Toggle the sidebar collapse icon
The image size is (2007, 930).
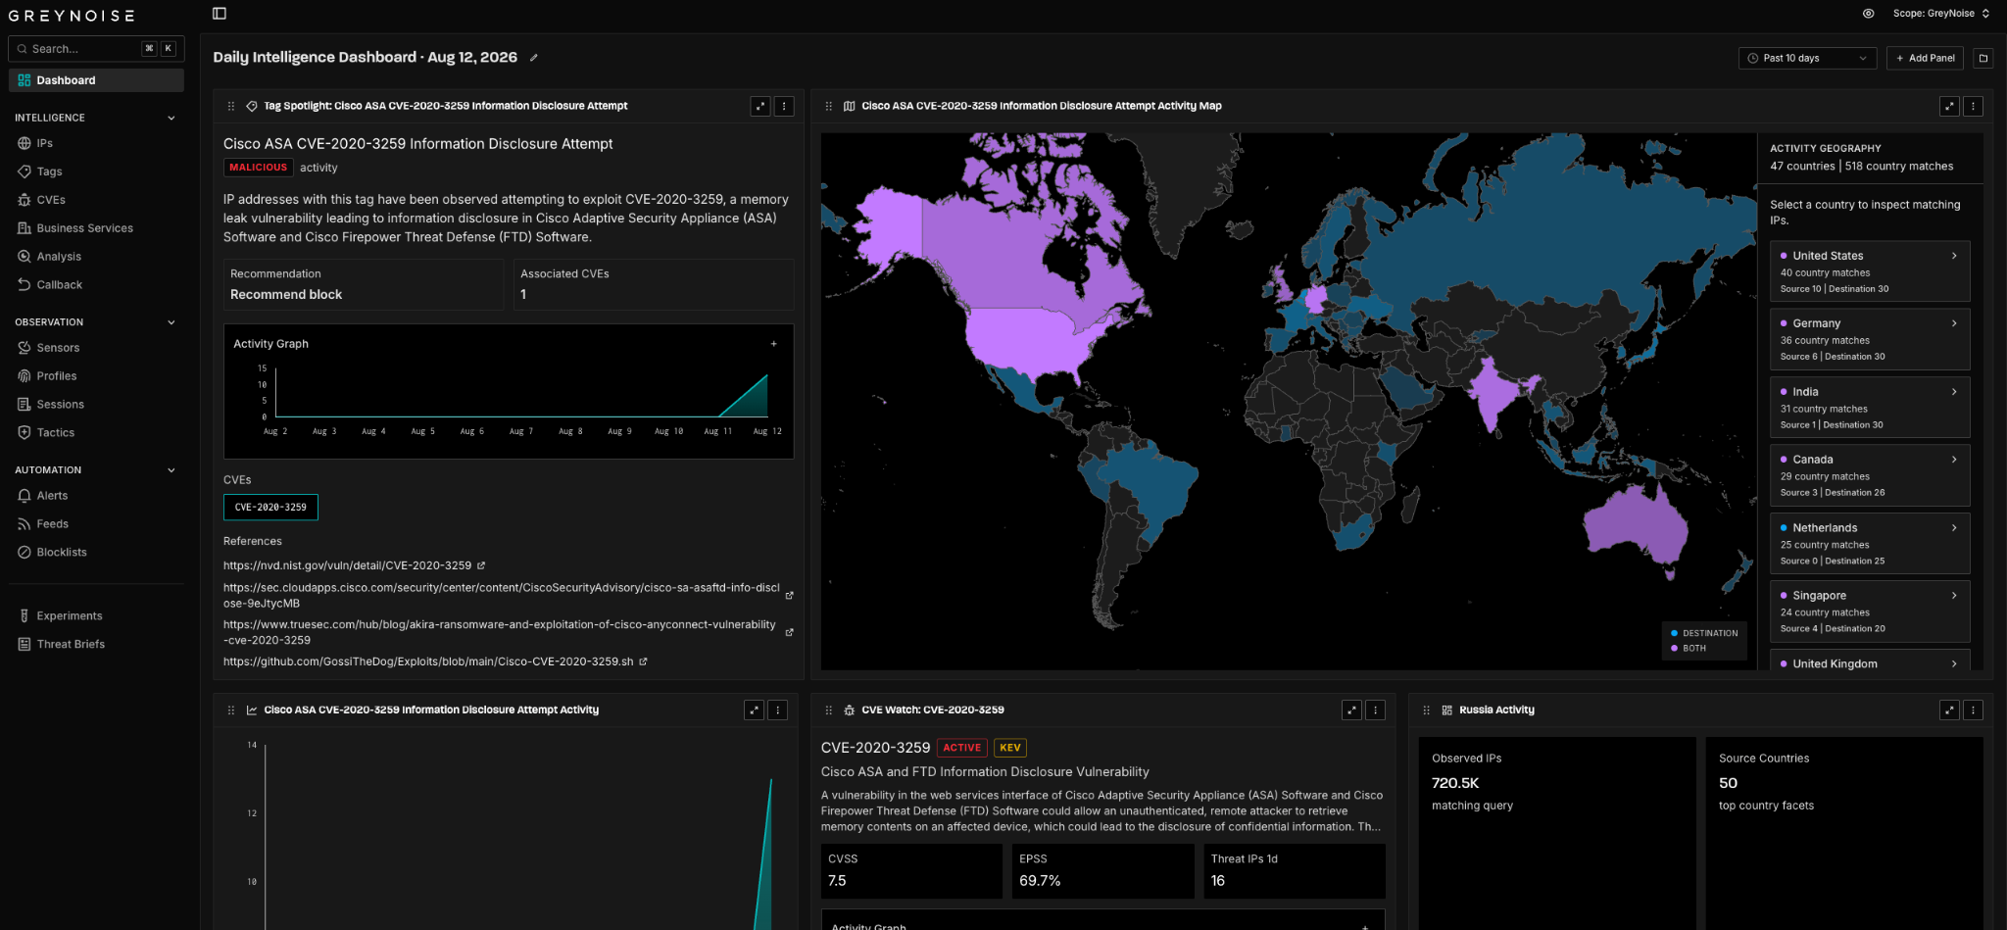(x=220, y=14)
